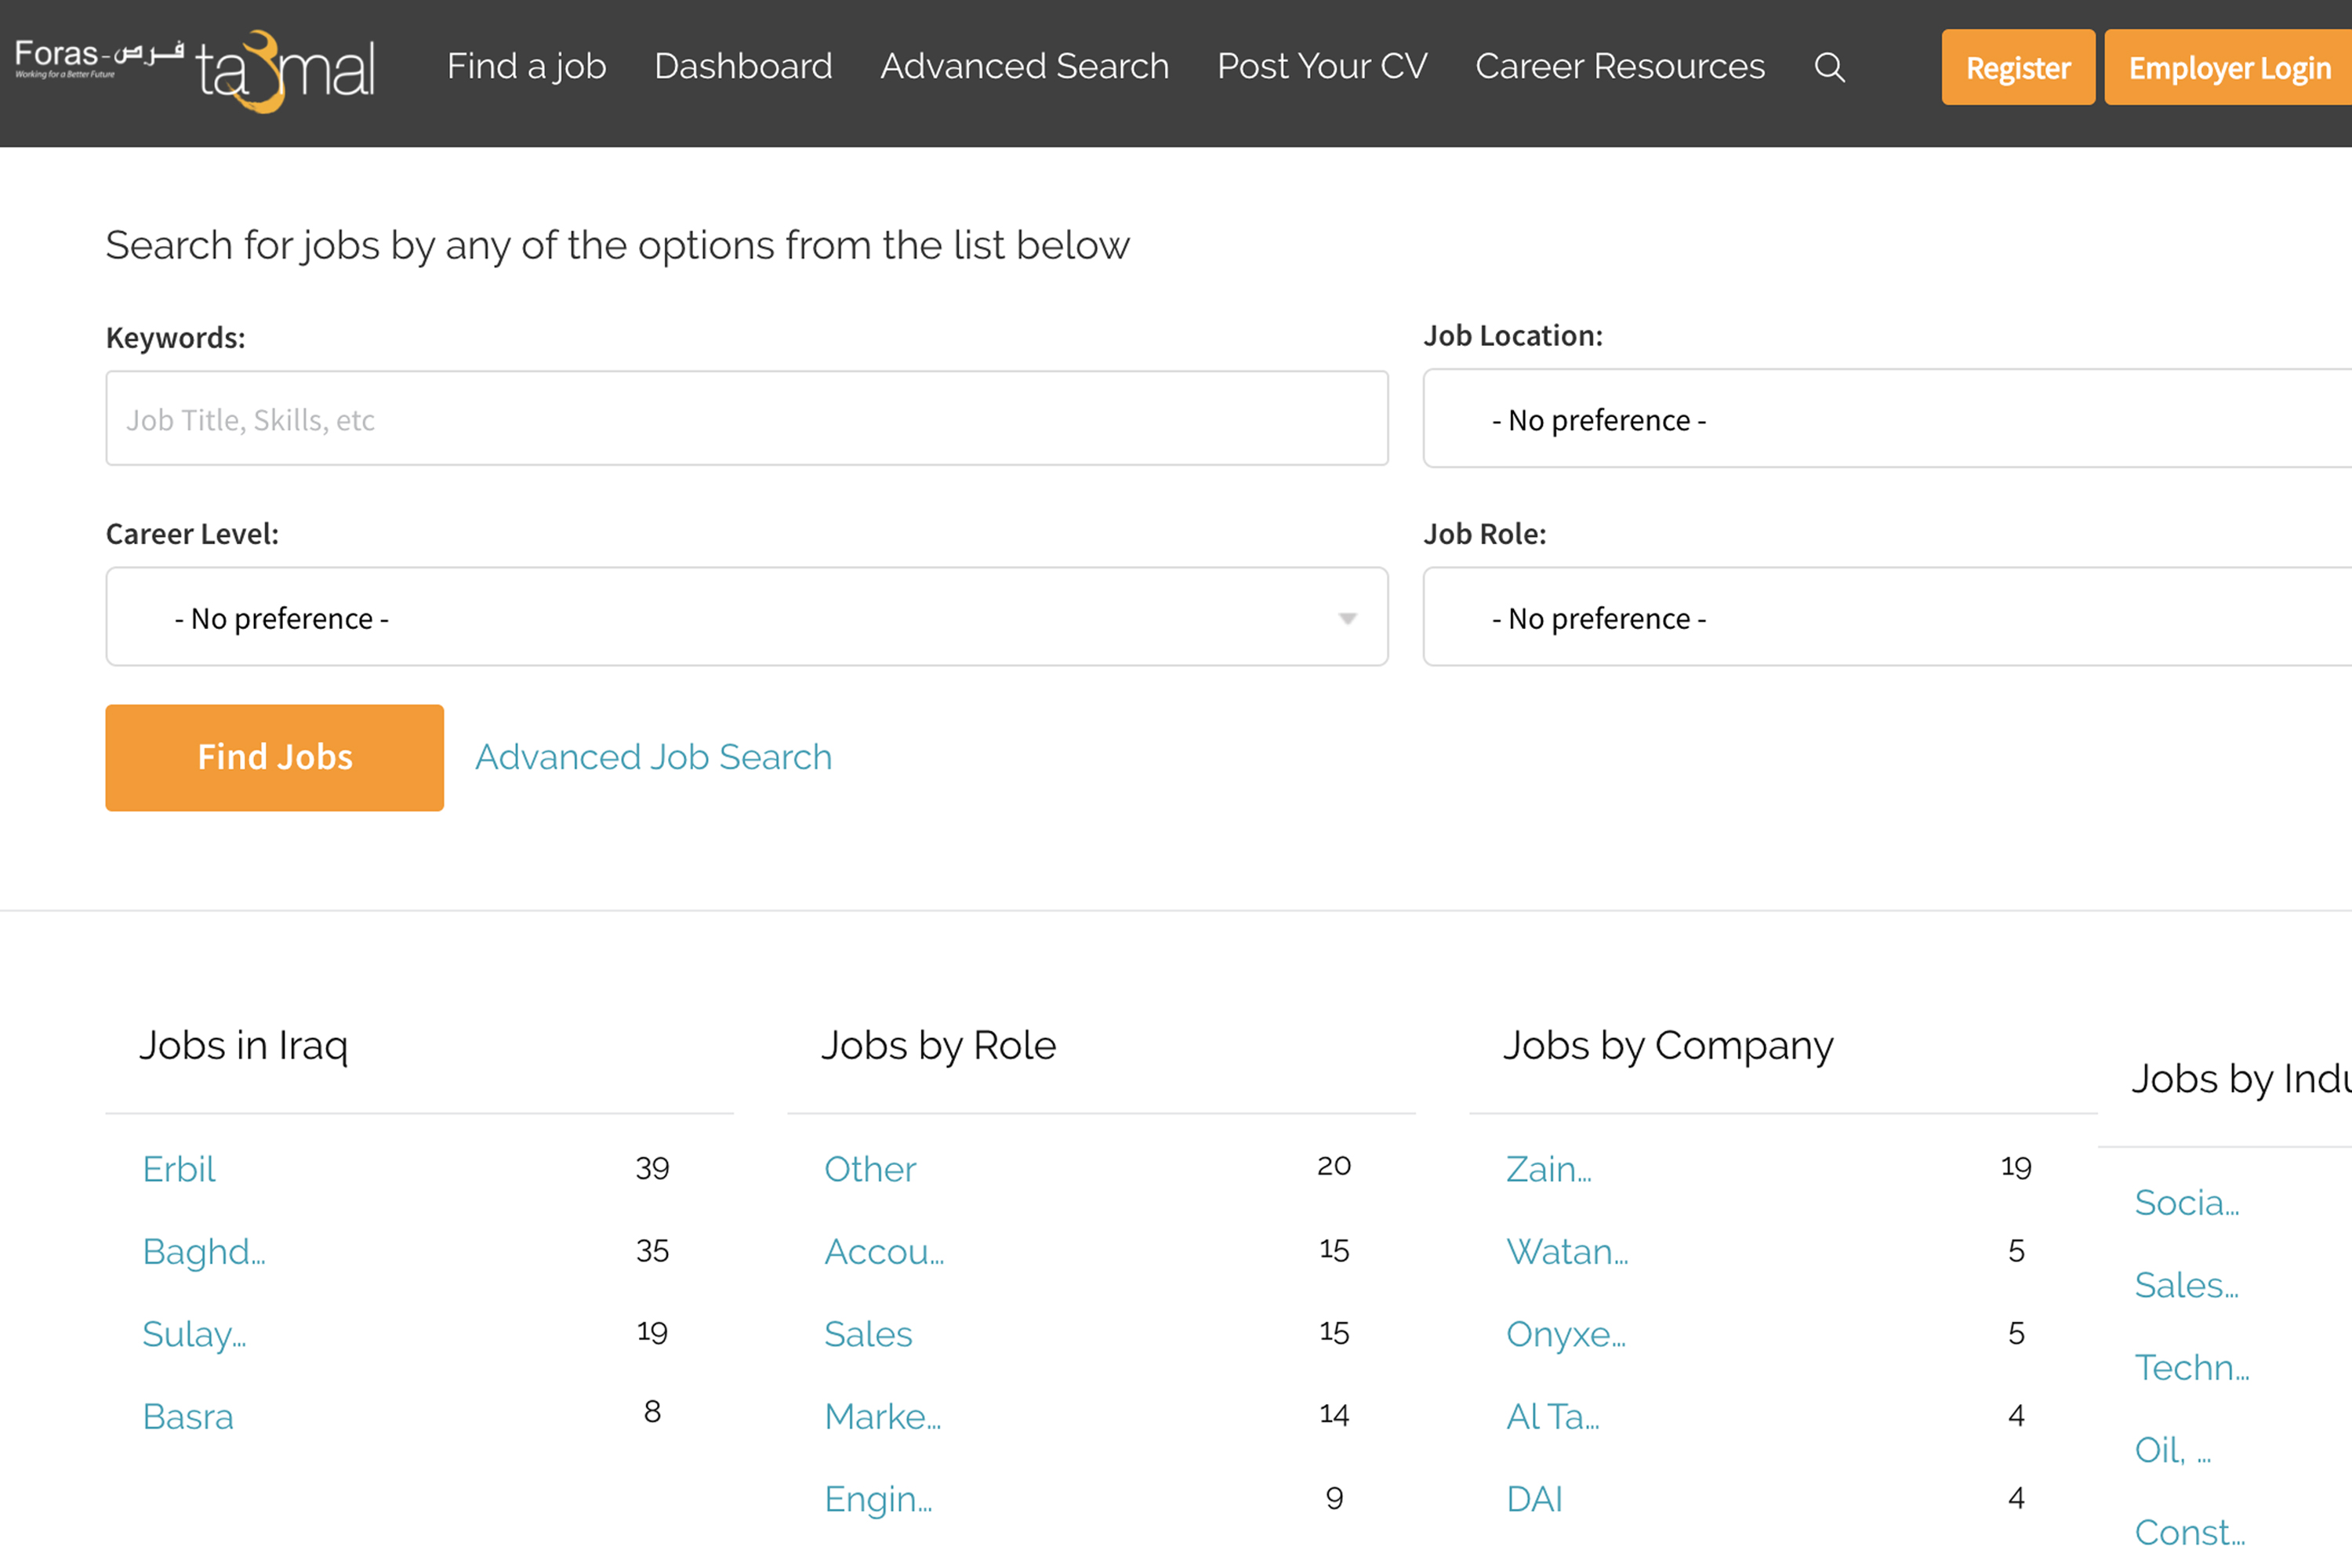
Task: Open Find a job menu item
Action: pyautogui.click(x=526, y=66)
